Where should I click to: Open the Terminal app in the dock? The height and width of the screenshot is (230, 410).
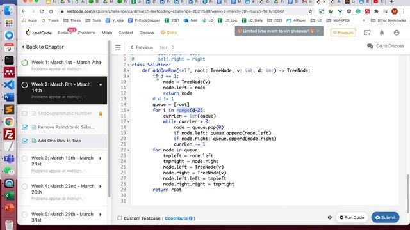9,60
